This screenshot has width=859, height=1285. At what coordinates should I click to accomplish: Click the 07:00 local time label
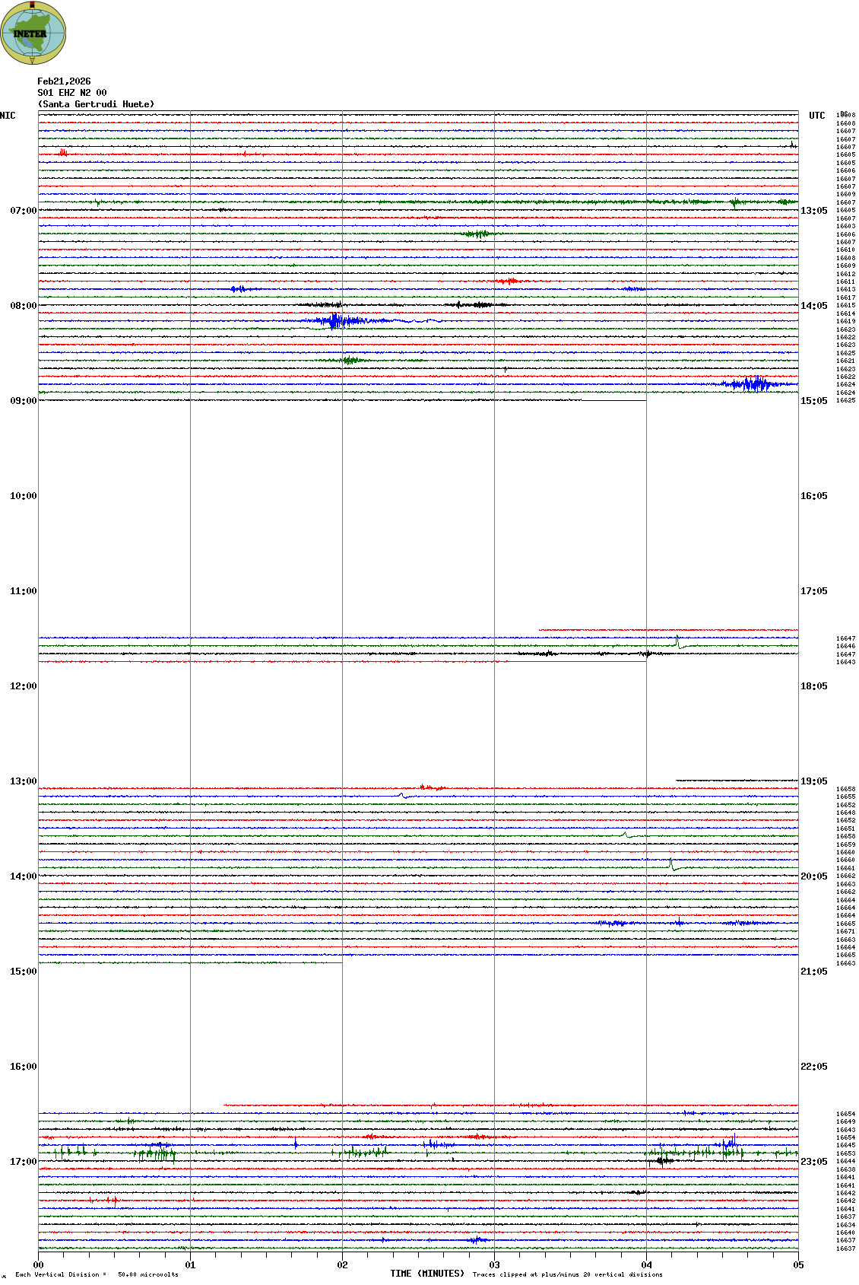23,211
